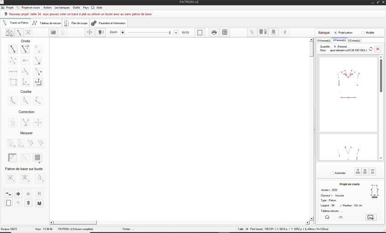Click the zoom slider handle
Image resolution: width=386 pixels, height=233 pixels.
coord(170,33)
